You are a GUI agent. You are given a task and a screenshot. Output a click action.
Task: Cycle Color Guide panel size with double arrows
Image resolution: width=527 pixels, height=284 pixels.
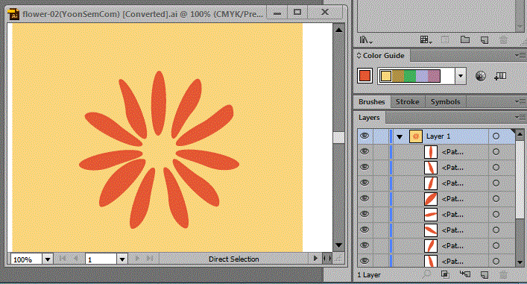click(359, 55)
